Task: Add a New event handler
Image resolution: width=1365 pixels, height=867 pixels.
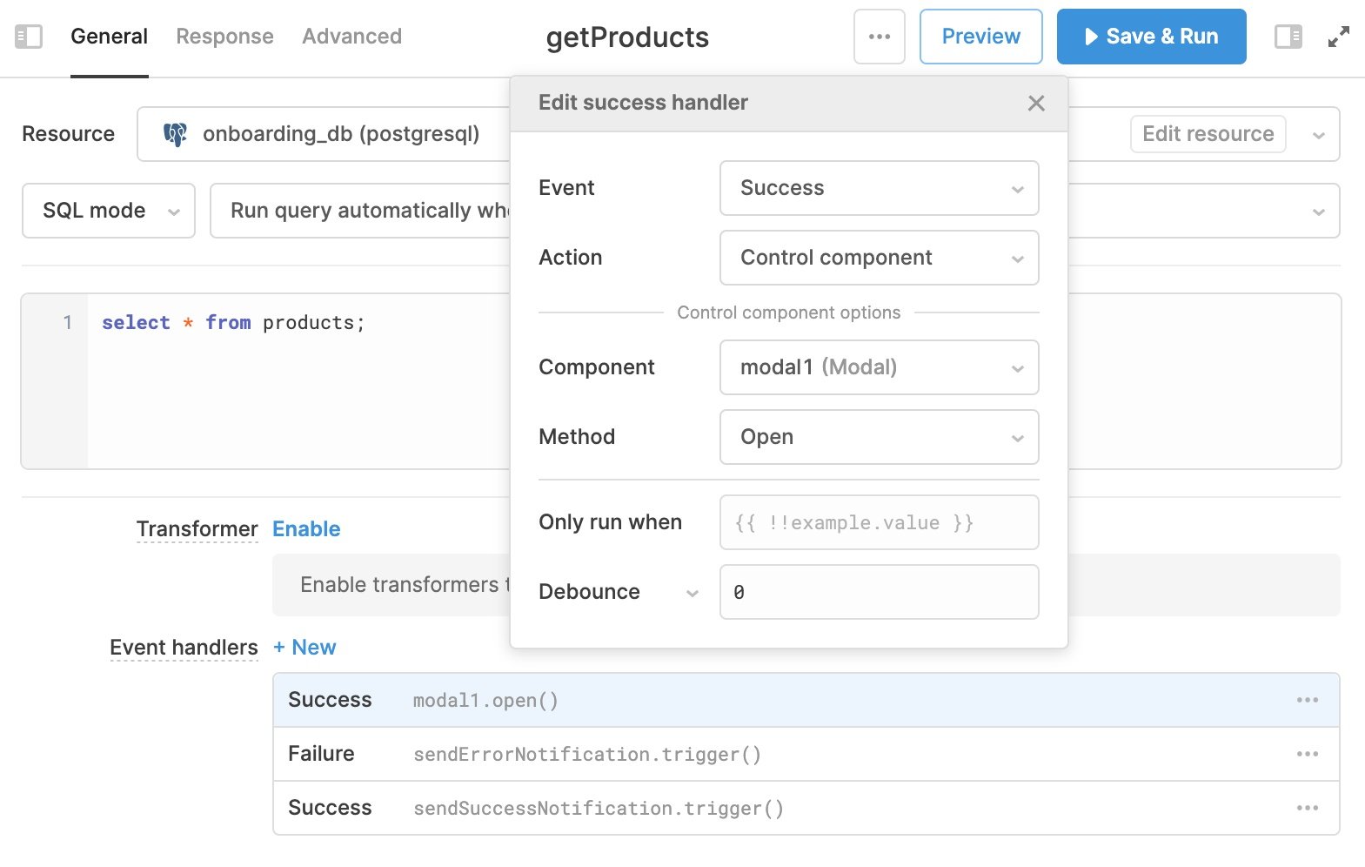Action: [304, 648]
